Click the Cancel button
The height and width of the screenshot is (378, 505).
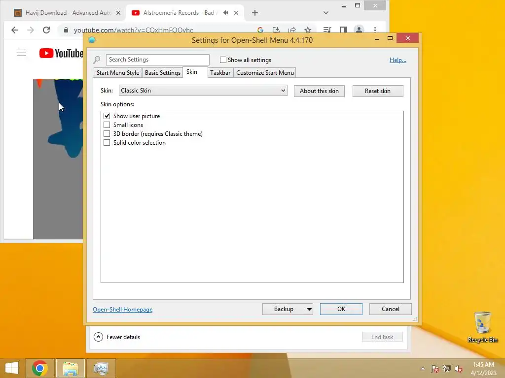click(391, 309)
